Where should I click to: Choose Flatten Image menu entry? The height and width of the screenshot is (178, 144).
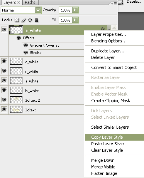104,173
